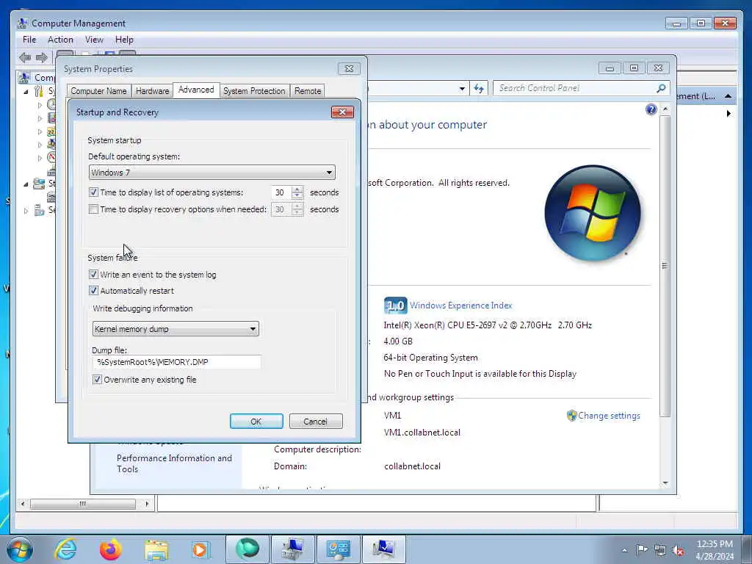The height and width of the screenshot is (564, 752).
Task: Click the network tray icon
Action: (x=660, y=550)
